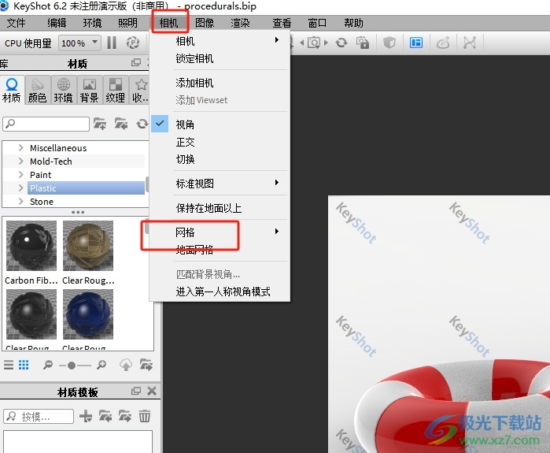
Task: Close the 材质模板 panel
Action: click(152, 391)
